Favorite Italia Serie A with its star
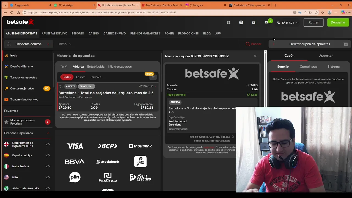352x198 pixels. click(x=48, y=166)
